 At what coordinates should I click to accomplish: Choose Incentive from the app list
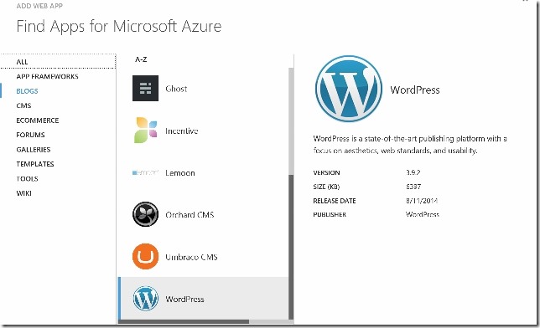point(181,131)
